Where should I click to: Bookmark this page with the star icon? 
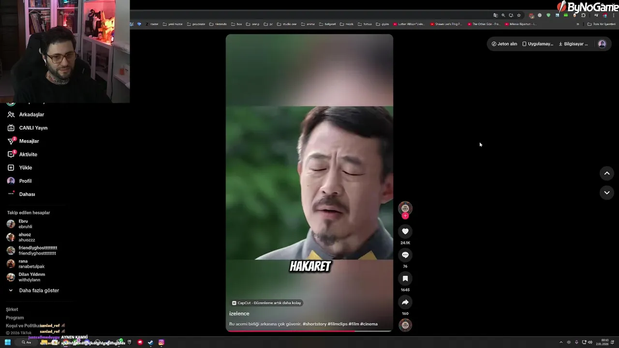click(x=519, y=15)
